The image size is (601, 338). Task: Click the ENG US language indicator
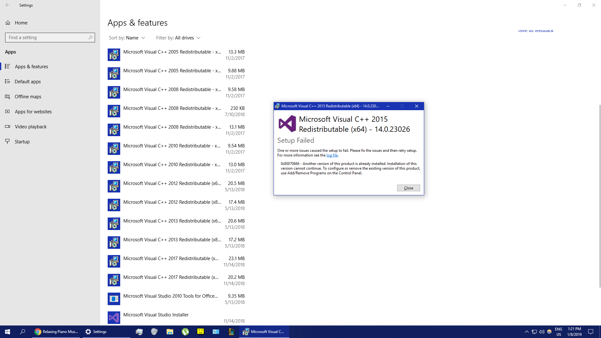tap(558, 332)
